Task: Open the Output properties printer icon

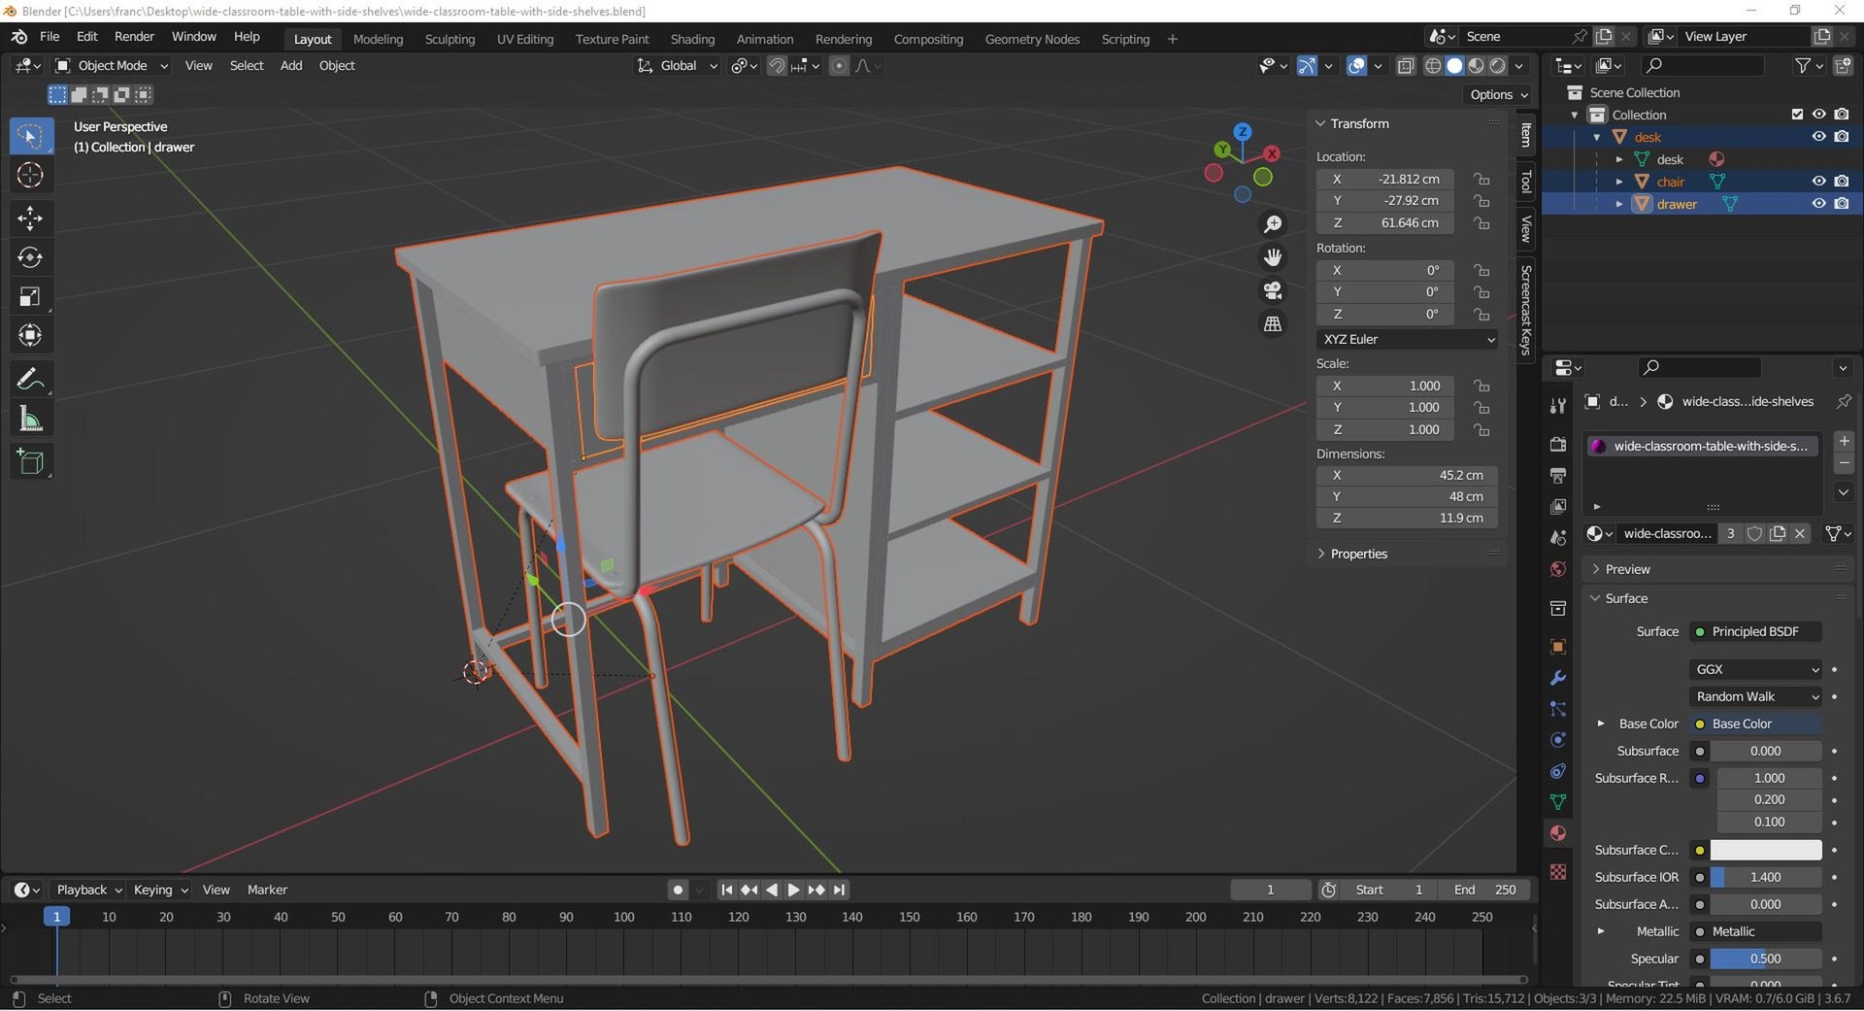Action: coord(1558,476)
